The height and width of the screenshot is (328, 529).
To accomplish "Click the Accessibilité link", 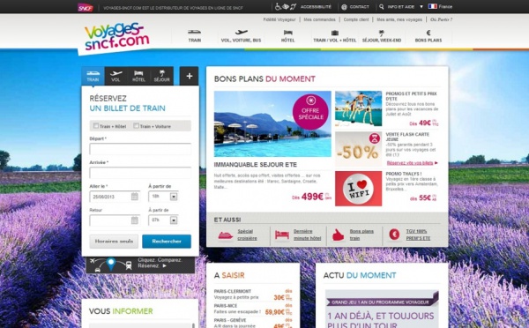I will (316, 7).
